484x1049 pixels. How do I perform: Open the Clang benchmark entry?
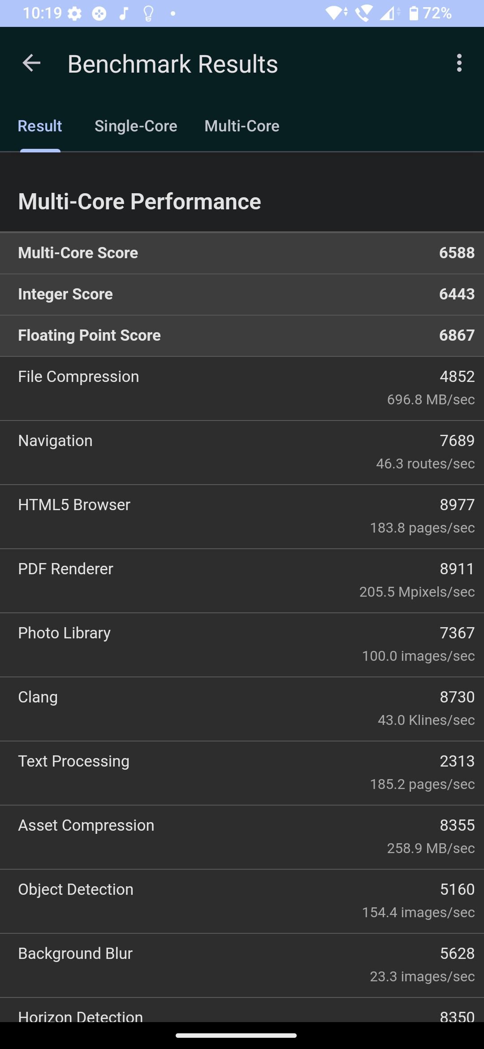pos(242,709)
